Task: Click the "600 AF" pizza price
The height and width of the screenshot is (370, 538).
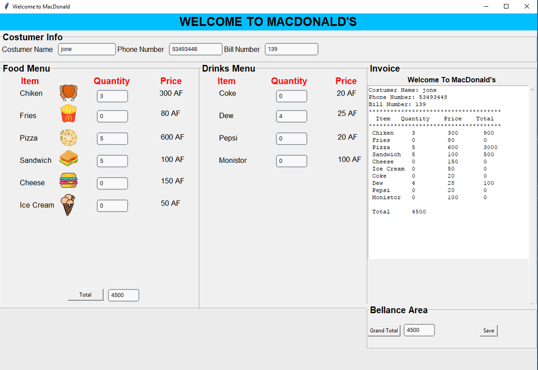Action: click(173, 137)
